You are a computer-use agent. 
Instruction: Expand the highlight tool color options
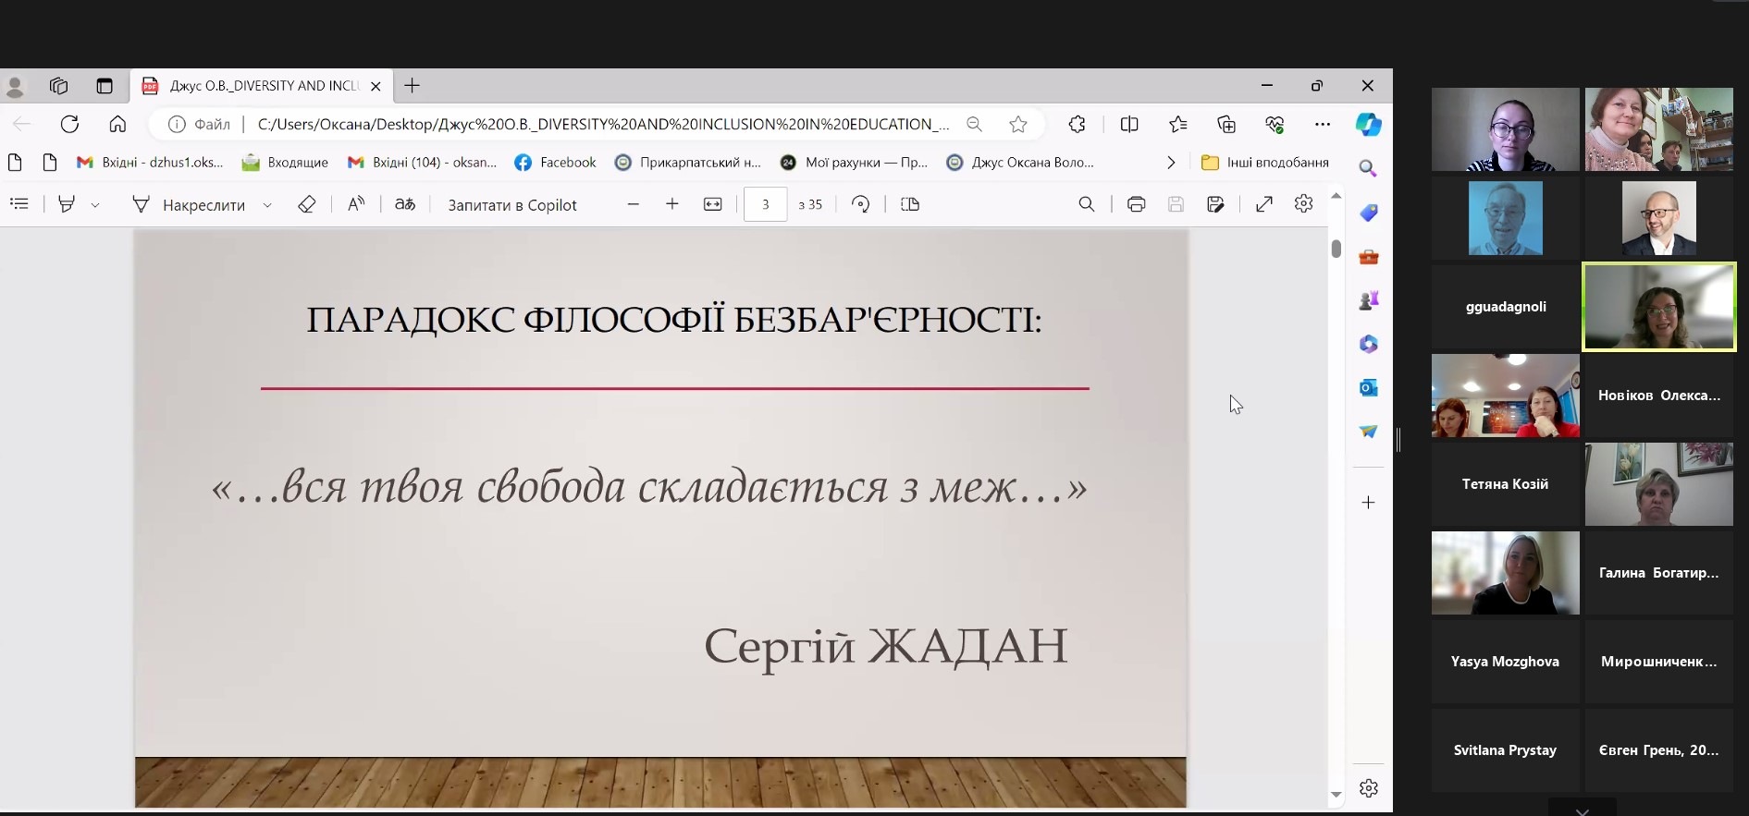tap(95, 205)
